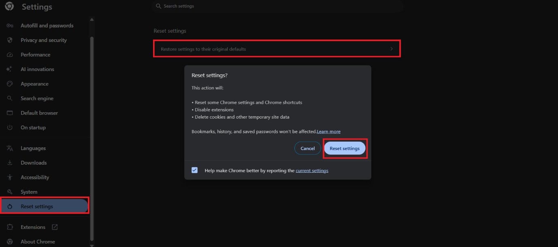Click the key icon for Autofill and passwords
This screenshot has width=558, height=247.
(x=10, y=25)
